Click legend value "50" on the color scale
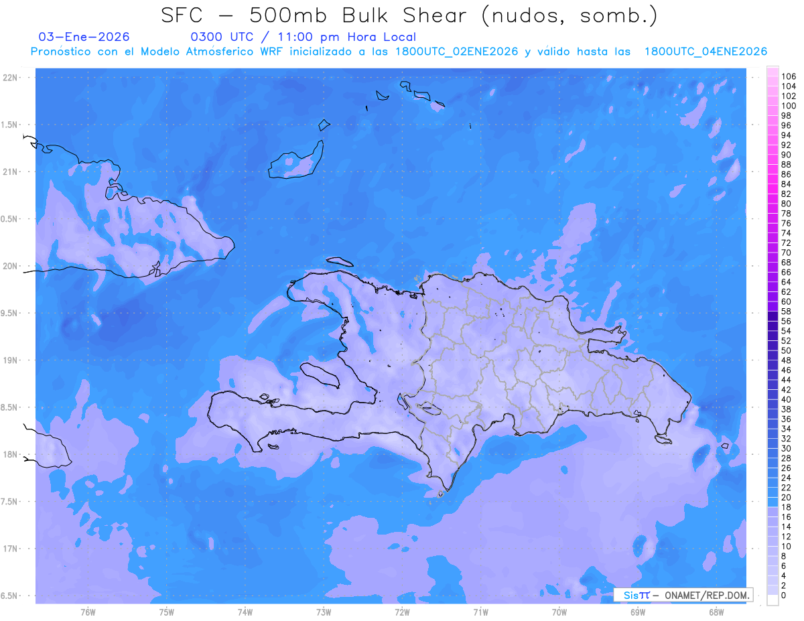This screenshot has height=621, width=804. point(787,350)
